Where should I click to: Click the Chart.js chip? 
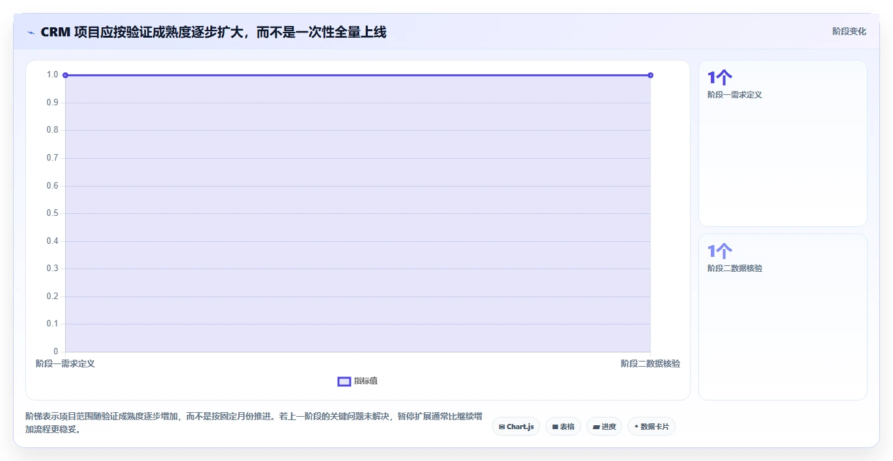click(516, 427)
